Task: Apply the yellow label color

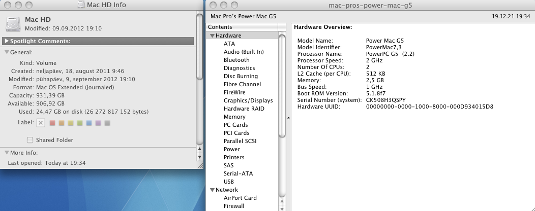Action: pyautogui.click(x=71, y=123)
